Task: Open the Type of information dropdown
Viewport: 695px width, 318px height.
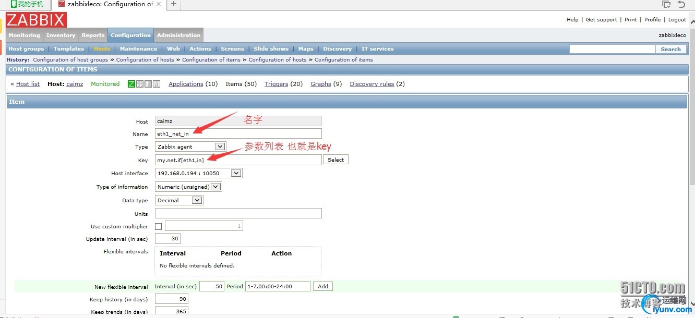Action: point(188,187)
